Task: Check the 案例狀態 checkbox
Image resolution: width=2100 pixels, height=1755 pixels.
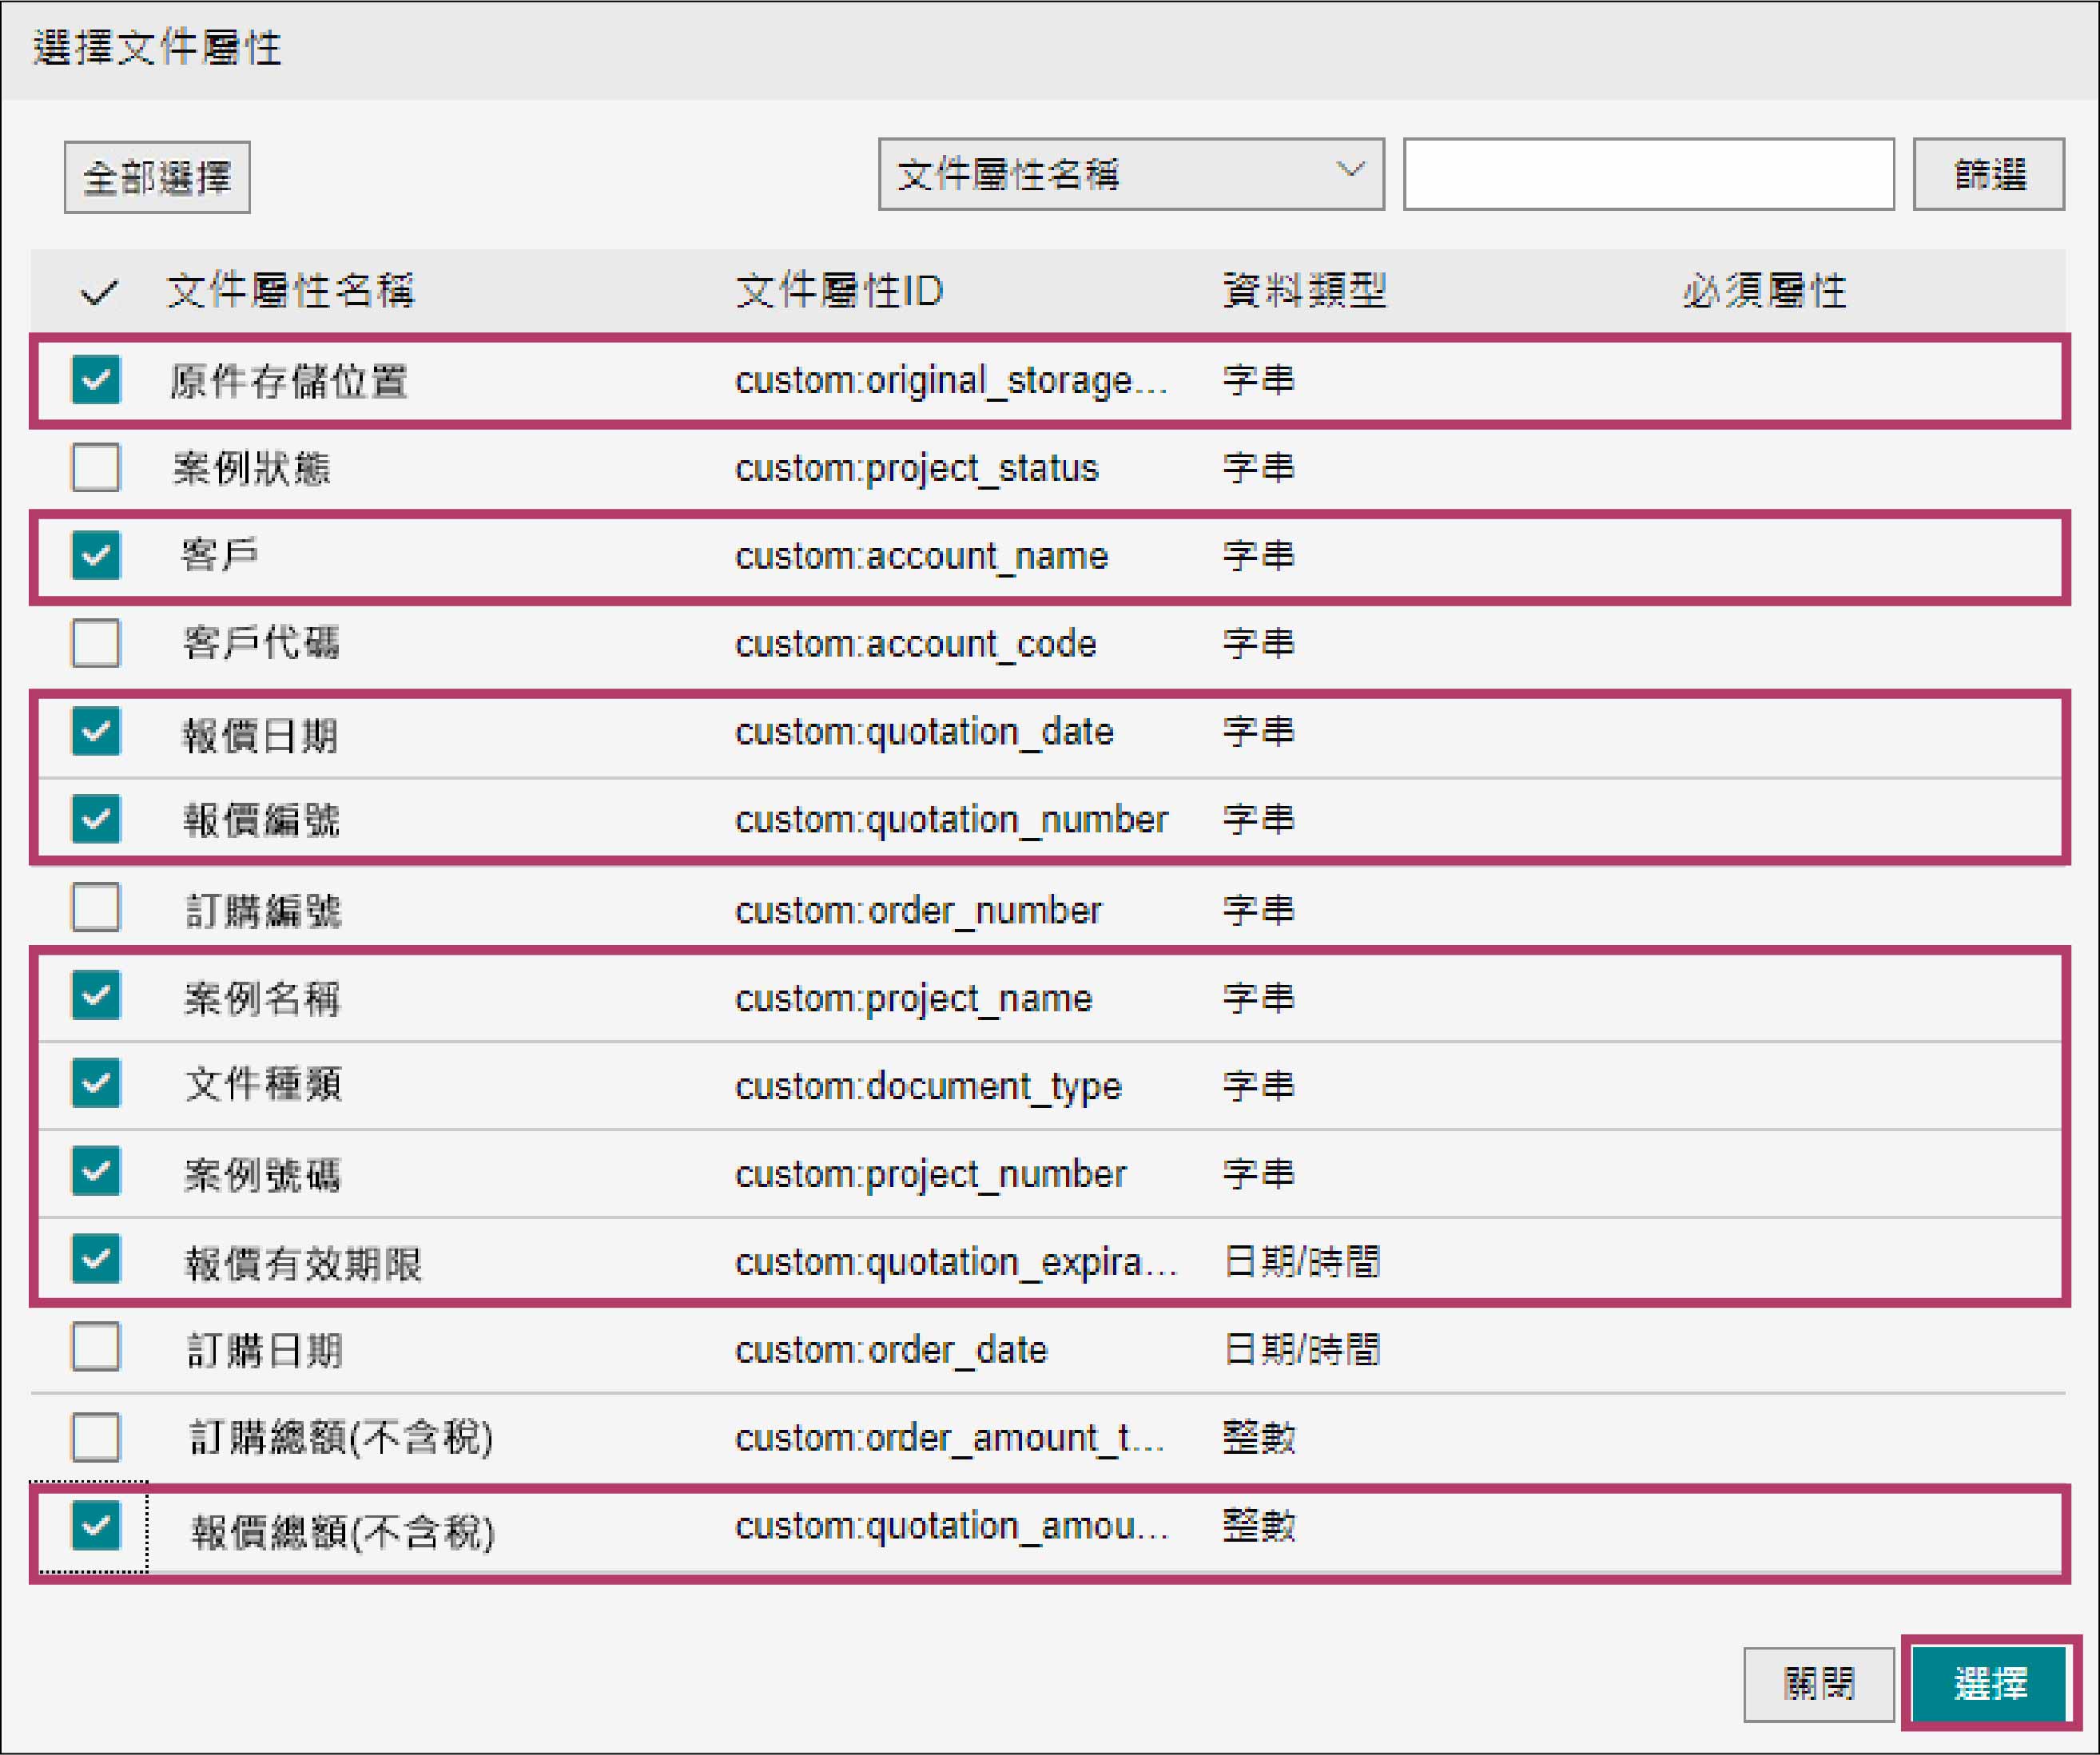Action: pos(96,468)
